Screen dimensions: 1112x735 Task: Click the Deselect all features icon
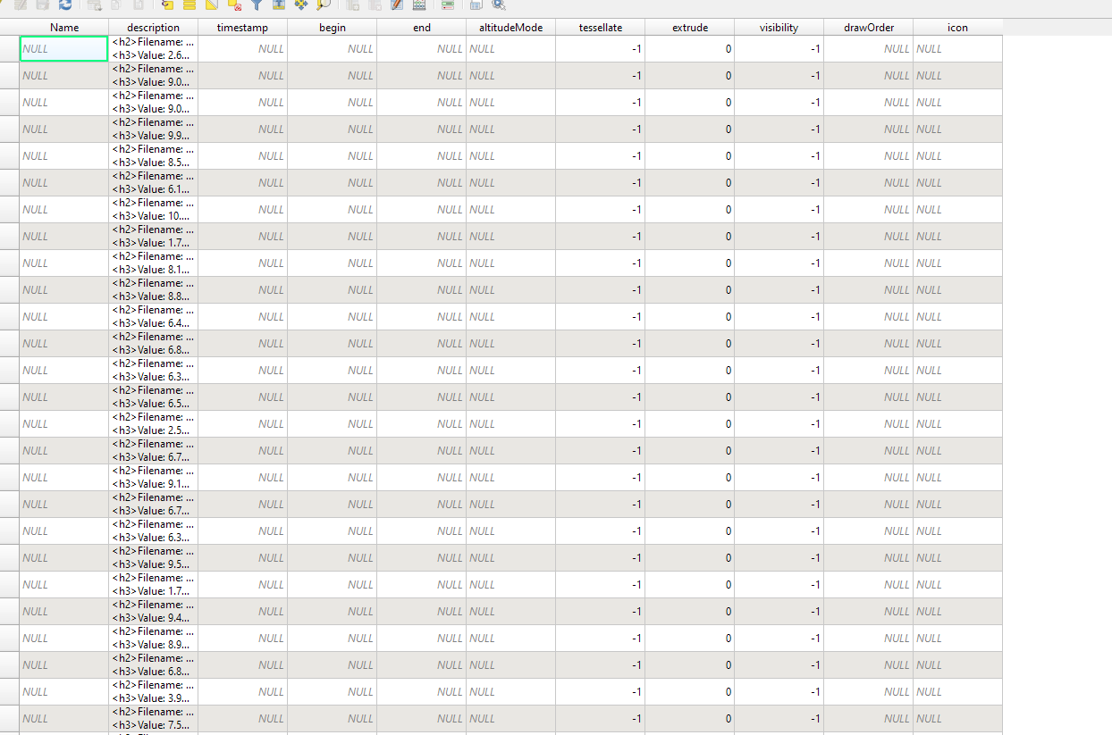pyautogui.click(x=234, y=4)
